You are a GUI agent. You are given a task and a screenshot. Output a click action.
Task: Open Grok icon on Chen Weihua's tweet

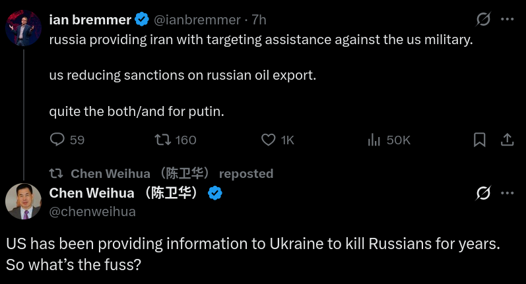[x=483, y=193]
